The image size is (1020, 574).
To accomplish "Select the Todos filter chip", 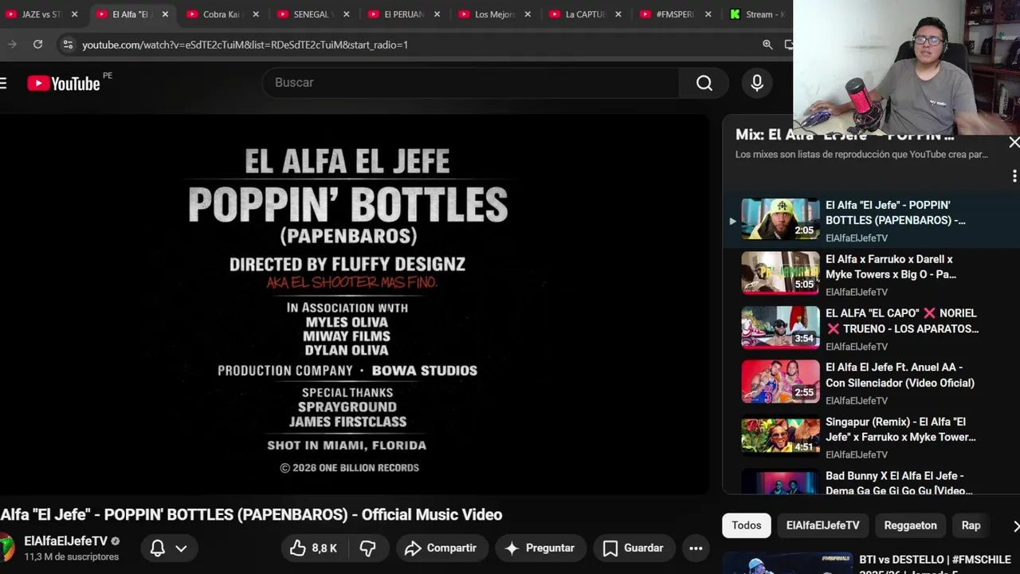I will (747, 525).
